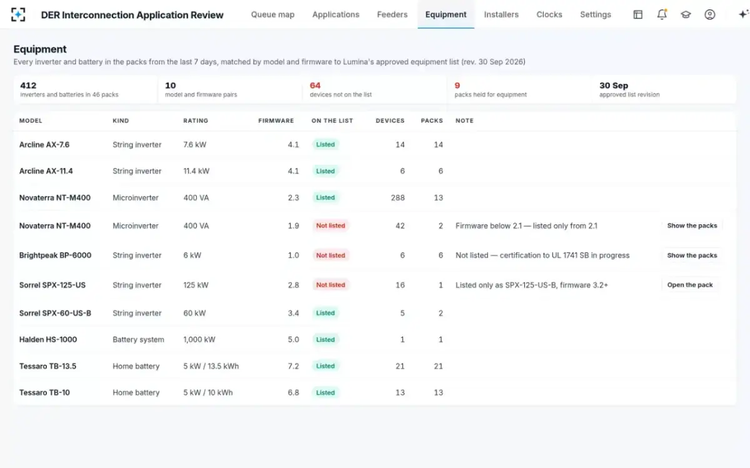Click the 125 kW rating cell
Viewport: 750px width, 468px height.
tap(196, 285)
